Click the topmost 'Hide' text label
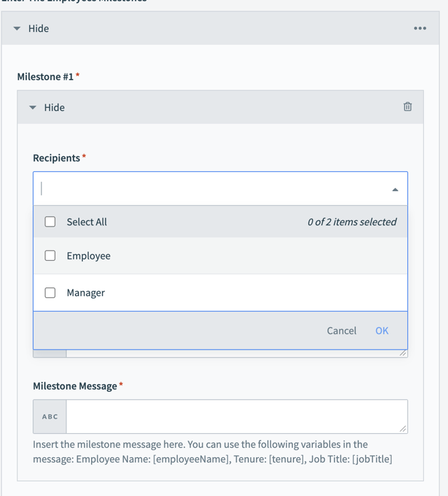Screen dimensions: 448x496 click(x=39, y=29)
